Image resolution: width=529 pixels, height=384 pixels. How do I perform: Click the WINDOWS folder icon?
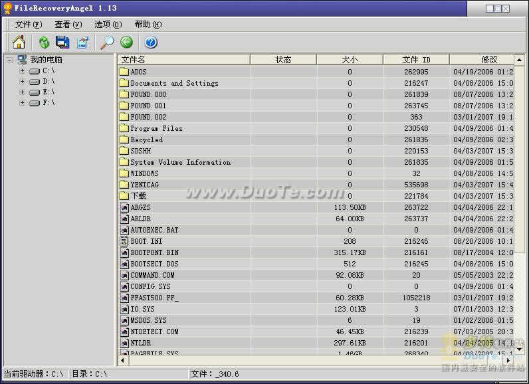click(x=124, y=173)
